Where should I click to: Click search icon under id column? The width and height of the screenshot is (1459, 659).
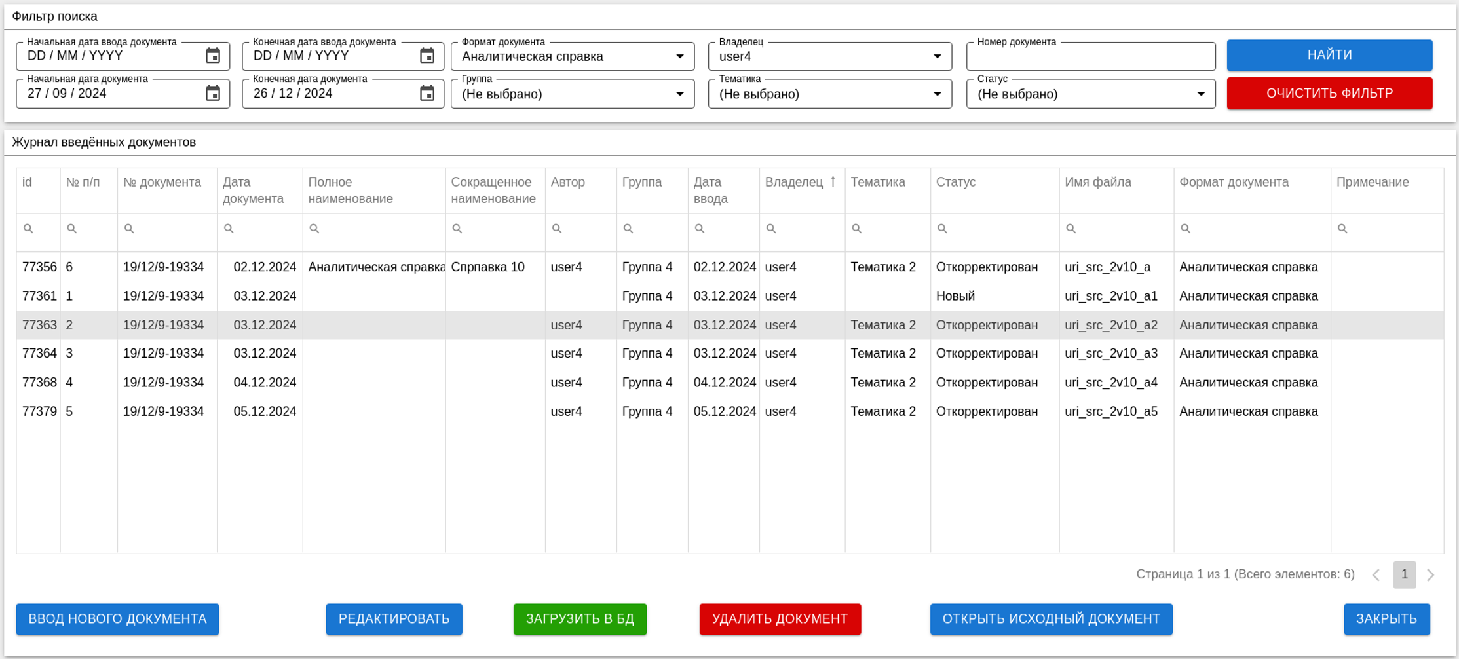point(28,229)
